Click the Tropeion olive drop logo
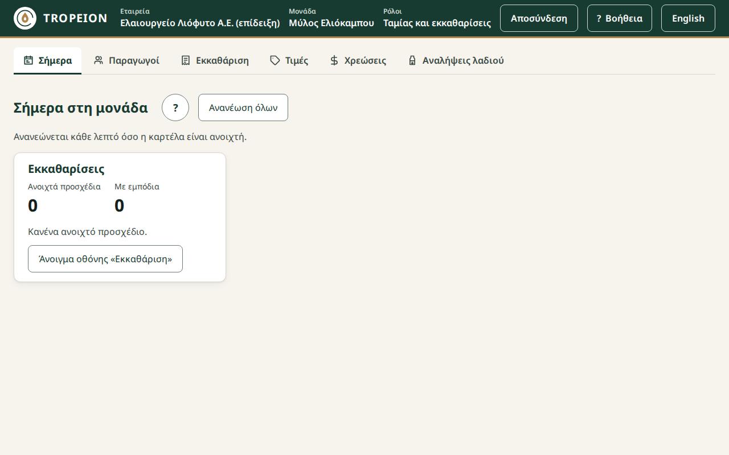 pyautogui.click(x=25, y=18)
